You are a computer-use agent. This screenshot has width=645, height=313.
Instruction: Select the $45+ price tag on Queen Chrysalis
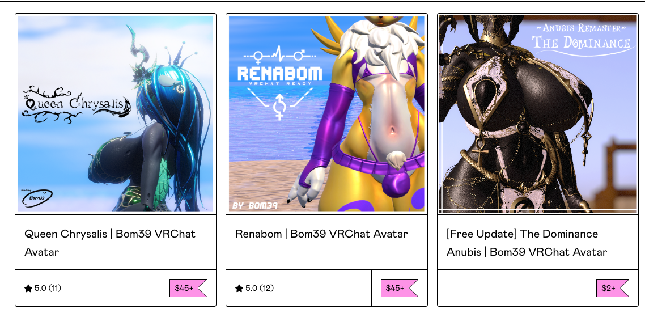coord(188,288)
